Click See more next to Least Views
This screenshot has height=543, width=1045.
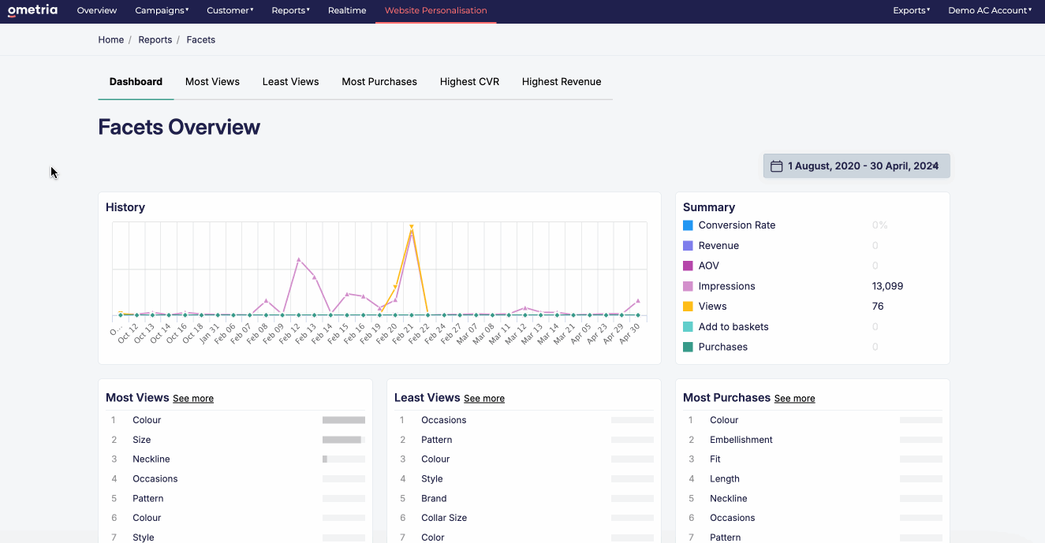coord(483,399)
